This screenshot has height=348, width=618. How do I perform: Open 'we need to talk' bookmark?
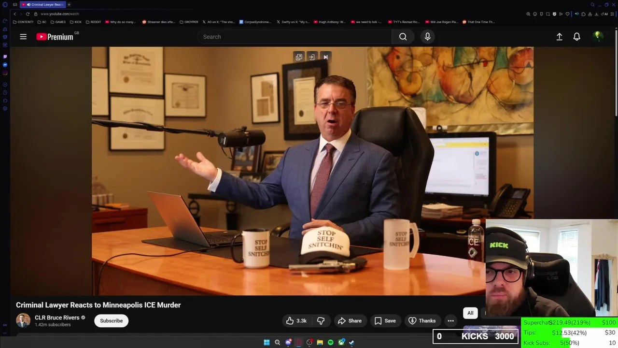[x=366, y=22]
